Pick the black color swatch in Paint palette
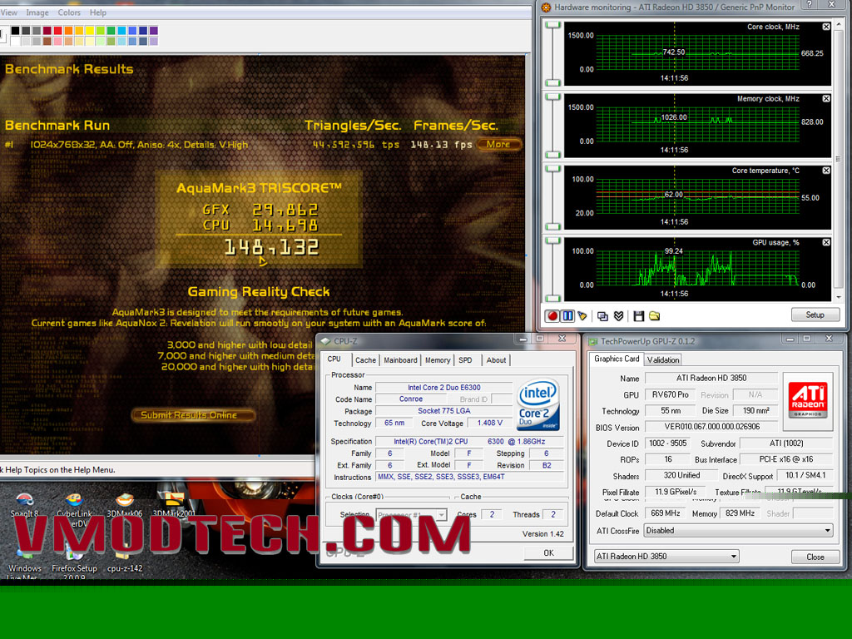 tap(15, 31)
